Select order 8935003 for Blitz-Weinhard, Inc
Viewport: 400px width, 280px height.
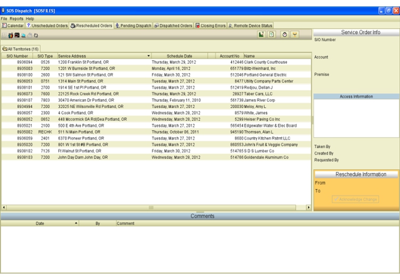coord(156,68)
